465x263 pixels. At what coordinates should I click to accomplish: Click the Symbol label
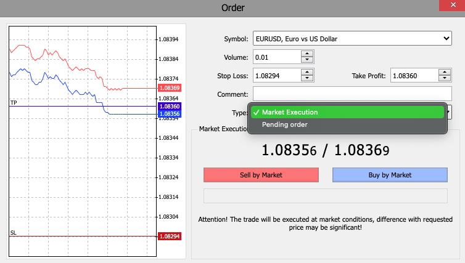click(x=236, y=39)
